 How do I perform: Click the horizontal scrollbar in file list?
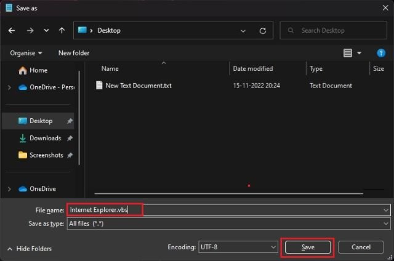pos(228,193)
